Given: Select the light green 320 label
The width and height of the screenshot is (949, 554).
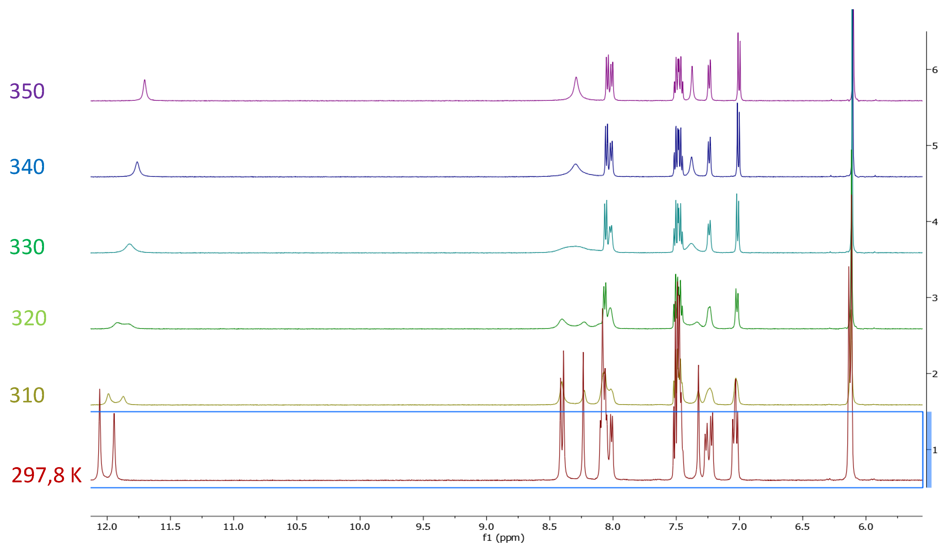Looking at the screenshot, I should click(x=29, y=319).
